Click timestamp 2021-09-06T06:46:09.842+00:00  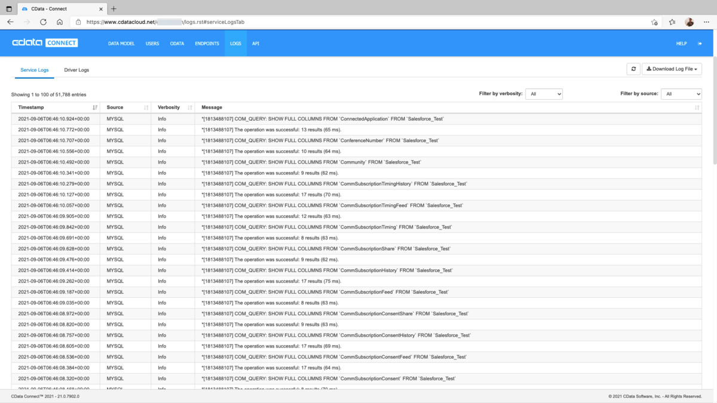tap(54, 227)
